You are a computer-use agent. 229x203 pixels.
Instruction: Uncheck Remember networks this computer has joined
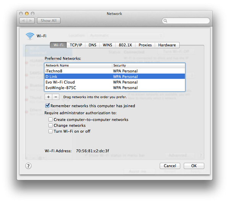tap(47, 106)
